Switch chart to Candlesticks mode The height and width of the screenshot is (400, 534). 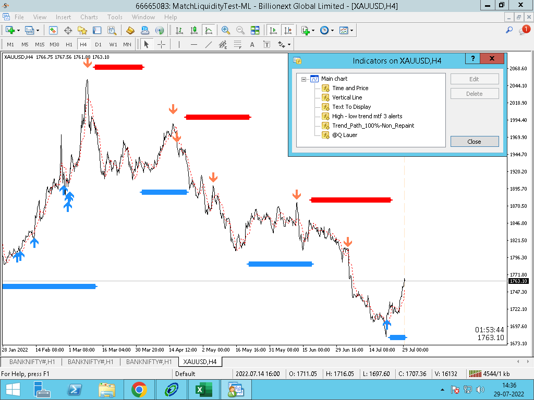(194, 30)
